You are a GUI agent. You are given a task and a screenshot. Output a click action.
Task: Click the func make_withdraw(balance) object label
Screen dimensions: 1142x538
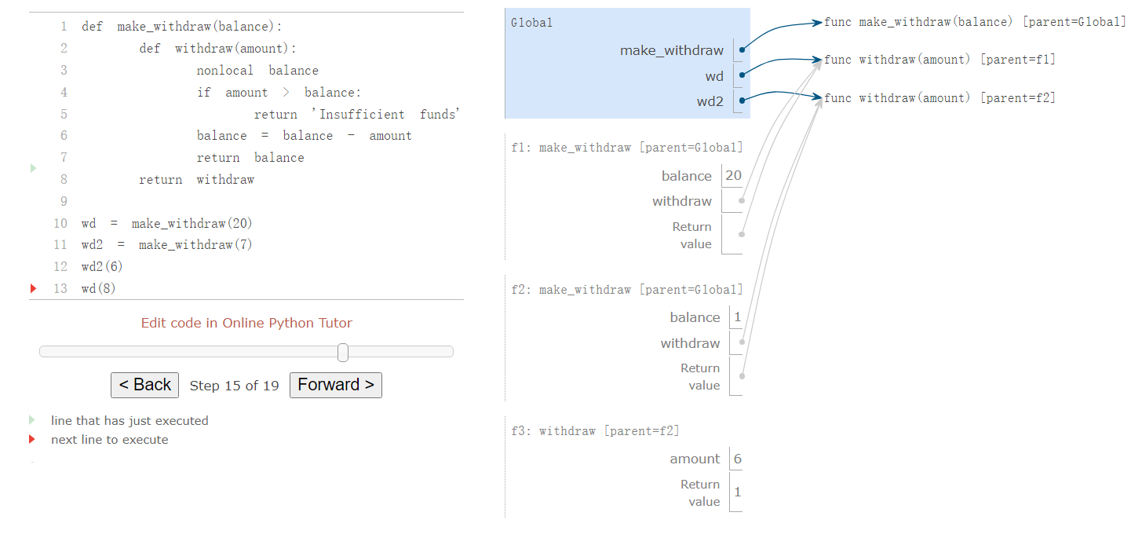(x=975, y=22)
